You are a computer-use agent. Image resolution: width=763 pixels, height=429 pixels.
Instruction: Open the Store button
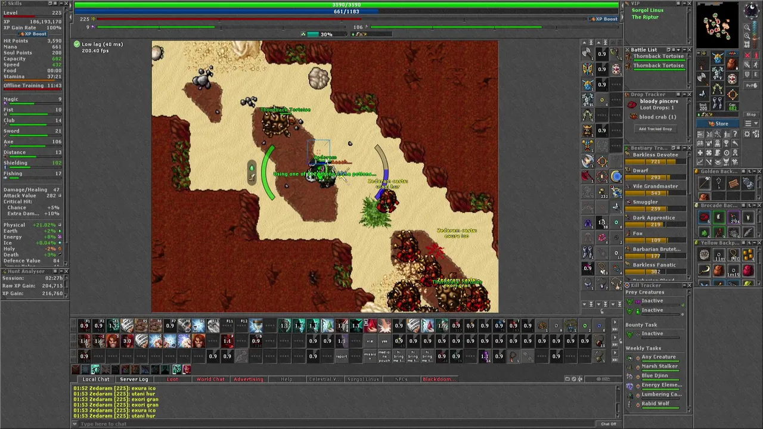tap(718, 123)
